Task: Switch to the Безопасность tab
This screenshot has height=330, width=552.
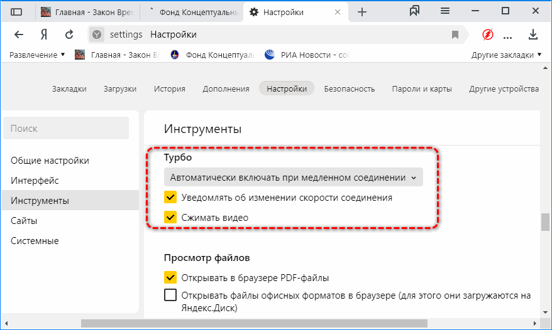Action: [350, 89]
